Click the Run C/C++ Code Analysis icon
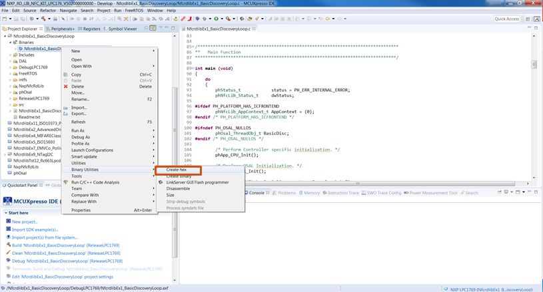The height and width of the screenshot is (292, 543). [65, 182]
